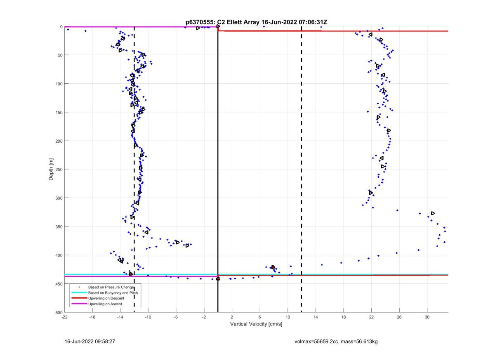Click x-axis tick label '18'

click(344, 318)
